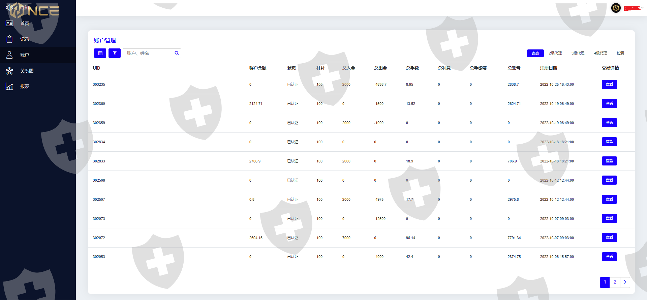
Task: Select the 账户 account sidebar icon
Action: point(9,55)
